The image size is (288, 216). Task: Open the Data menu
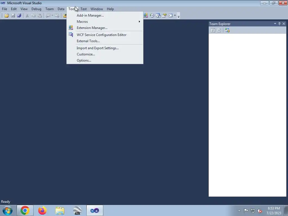click(61, 9)
